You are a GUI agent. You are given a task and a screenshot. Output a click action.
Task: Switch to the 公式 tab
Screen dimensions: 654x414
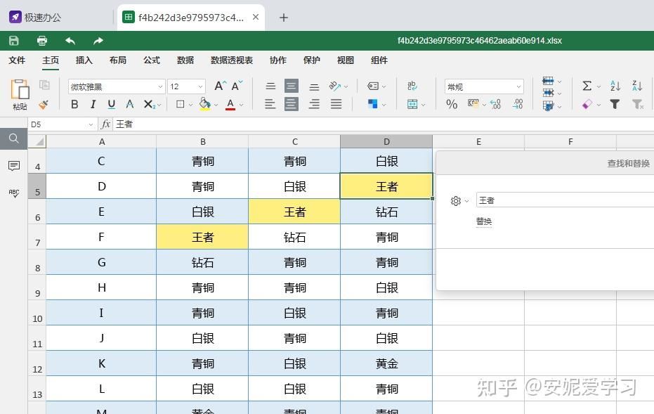point(152,60)
